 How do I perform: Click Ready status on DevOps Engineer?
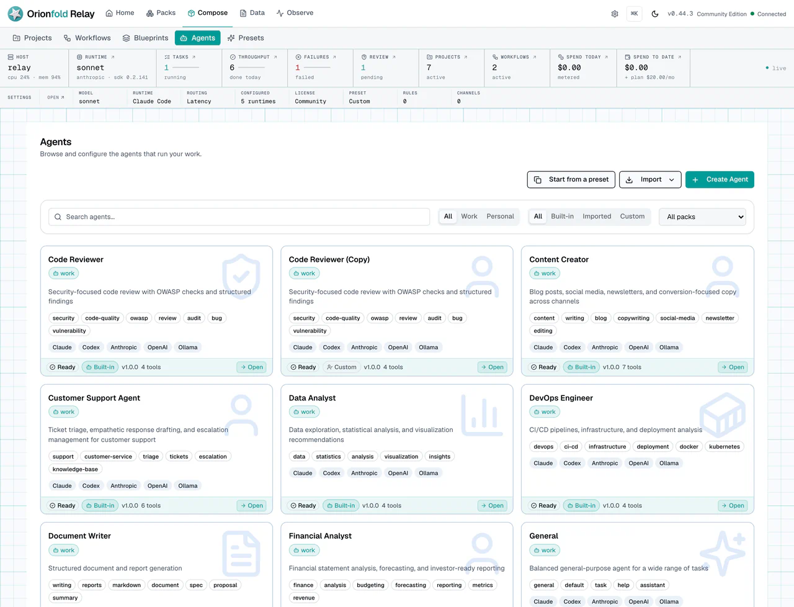(x=543, y=506)
